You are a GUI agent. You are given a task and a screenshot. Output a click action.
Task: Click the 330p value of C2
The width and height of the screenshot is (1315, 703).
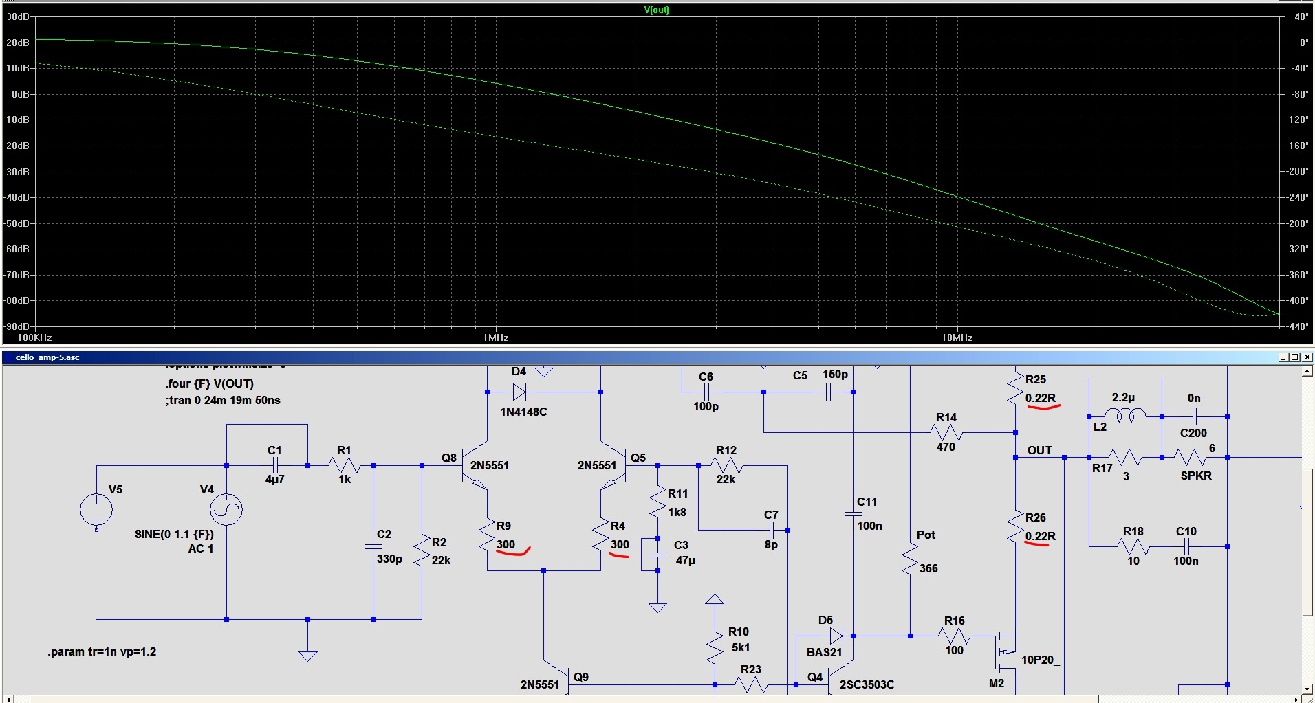(x=389, y=559)
